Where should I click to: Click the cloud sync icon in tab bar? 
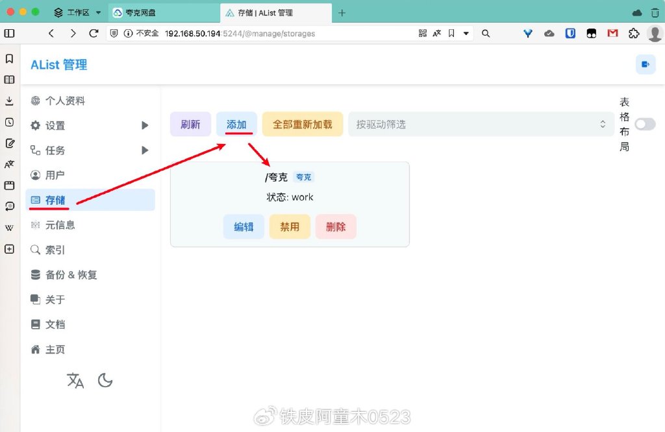[637, 13]
